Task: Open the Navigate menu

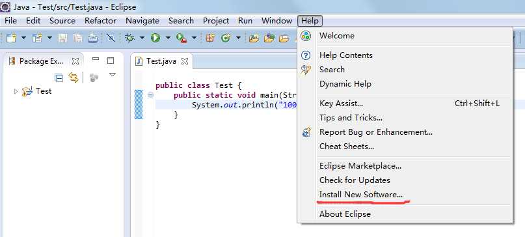Action: tap(142, 21)
